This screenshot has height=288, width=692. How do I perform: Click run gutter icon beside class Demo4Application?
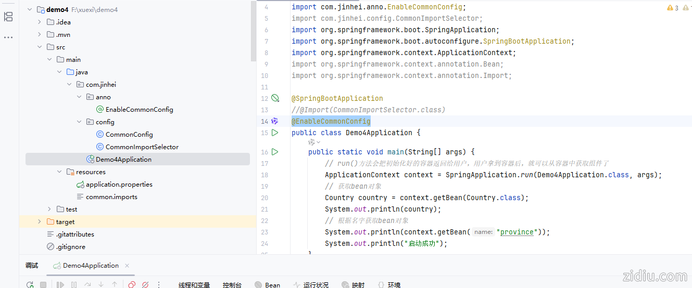coord(275,133)
